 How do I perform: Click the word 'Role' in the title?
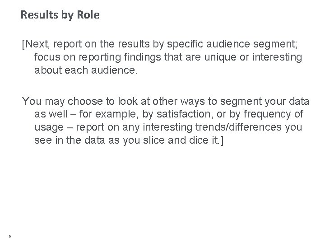(88, 15)
